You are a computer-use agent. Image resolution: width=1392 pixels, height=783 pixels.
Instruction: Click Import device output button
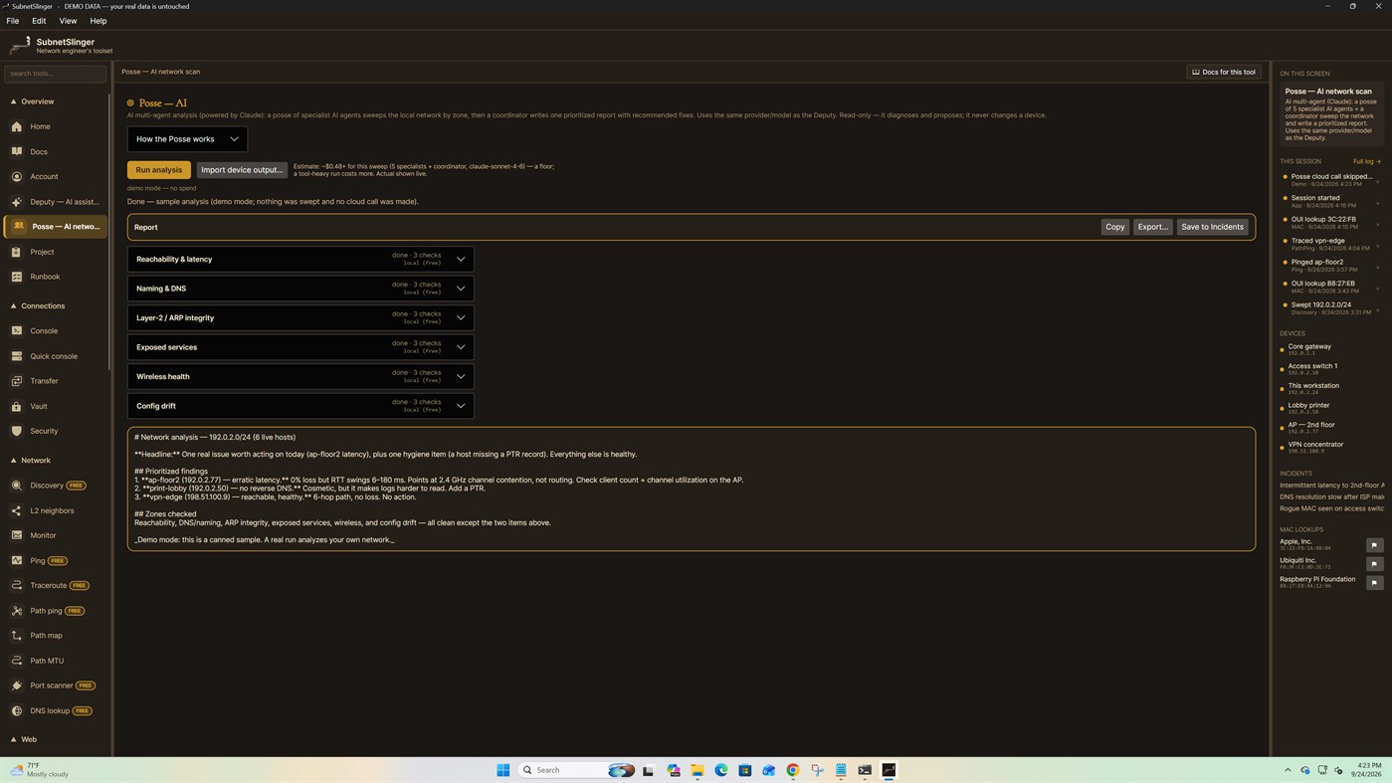click(x=242, y=170)
